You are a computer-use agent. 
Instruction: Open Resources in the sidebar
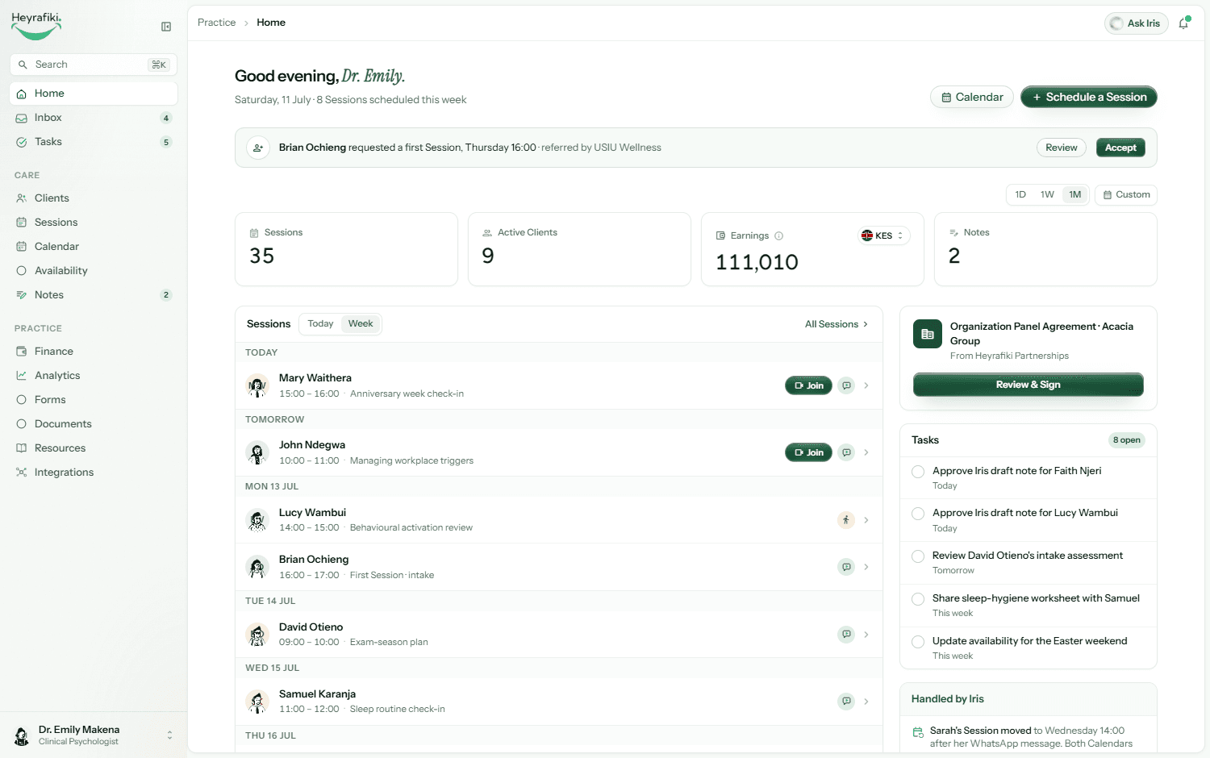94,448
